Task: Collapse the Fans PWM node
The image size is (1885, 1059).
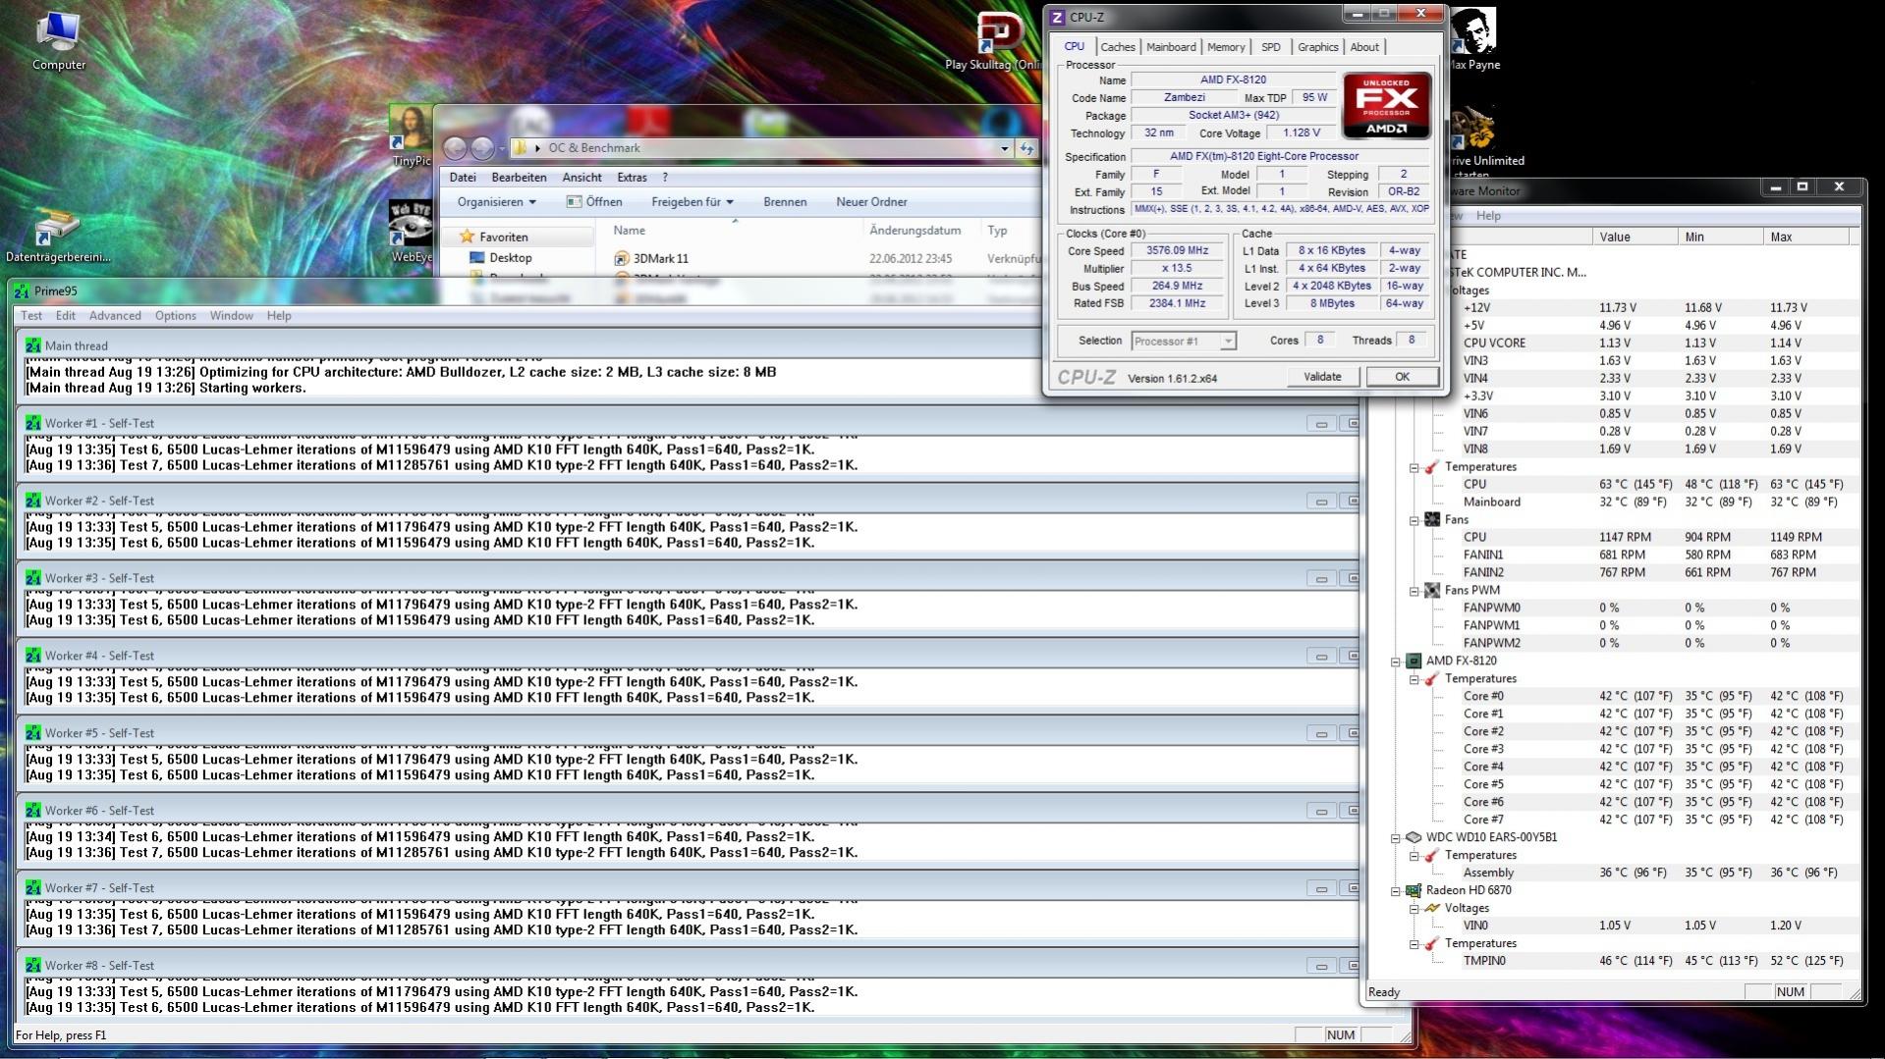Action: [x=1414, y=591]
